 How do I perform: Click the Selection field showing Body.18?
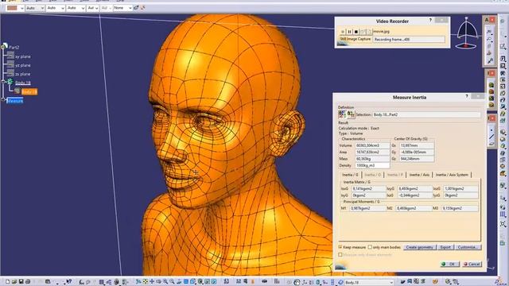point(426,114)
